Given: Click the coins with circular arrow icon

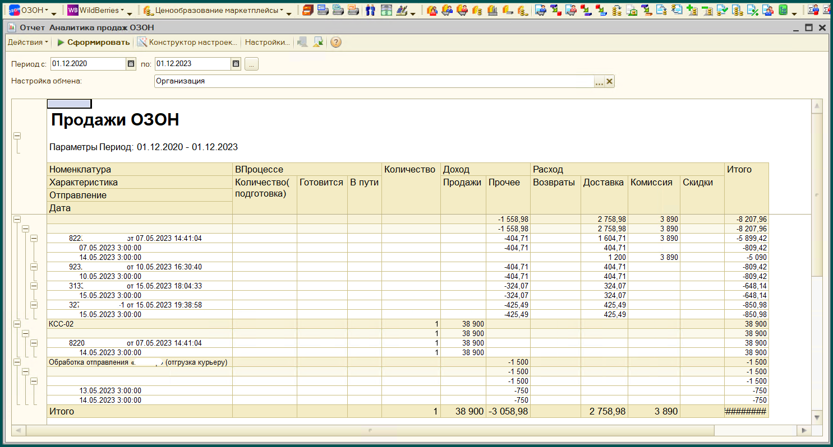Looking at the screenshot, I should [616, 10].
